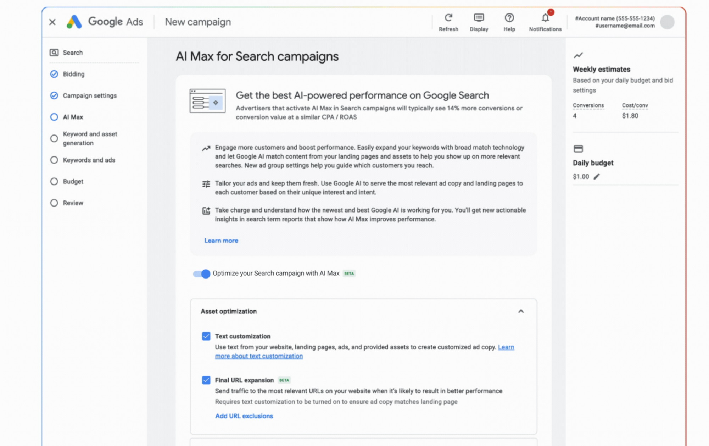Open the Display options icon
709x446 pixels.
[479, 18]
